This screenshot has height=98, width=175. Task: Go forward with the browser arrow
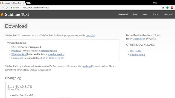3,8
